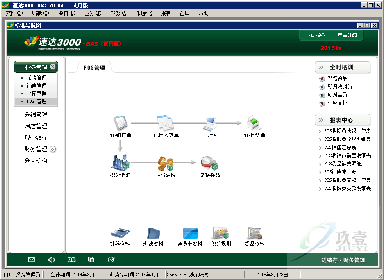Select POS 管理 in the sidebar

pyautogui.click(x=36, y=101)
